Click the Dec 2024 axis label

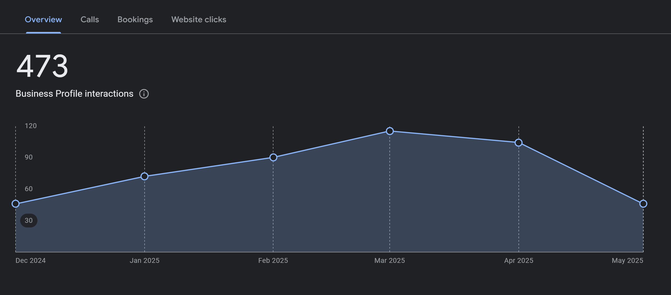pos(30,261)
